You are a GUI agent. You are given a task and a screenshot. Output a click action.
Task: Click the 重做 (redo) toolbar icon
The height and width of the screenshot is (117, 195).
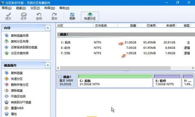(54, 16)
